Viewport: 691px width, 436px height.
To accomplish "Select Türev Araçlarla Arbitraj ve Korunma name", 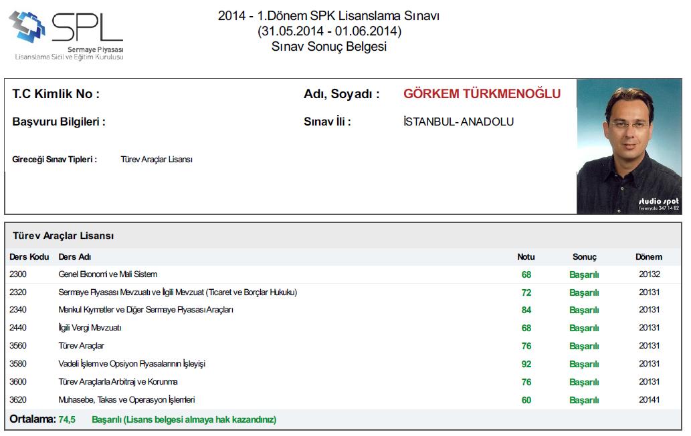I will coord(118,382).
